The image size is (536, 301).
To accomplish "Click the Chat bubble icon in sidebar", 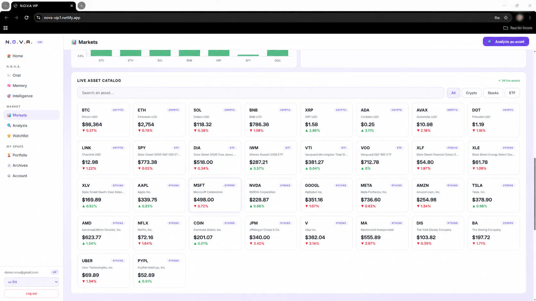I will (x=9, y=76).
